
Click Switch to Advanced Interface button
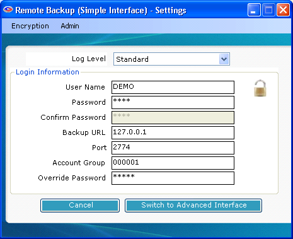(x=193, y=206)
